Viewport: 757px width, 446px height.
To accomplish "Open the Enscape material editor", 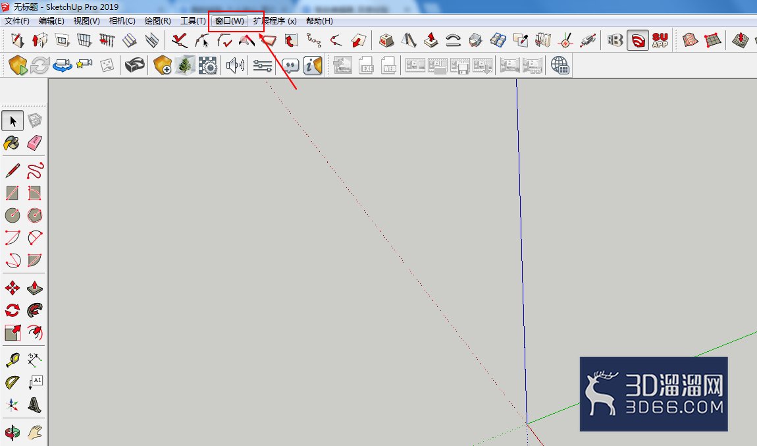I will (x=208, y=65).
